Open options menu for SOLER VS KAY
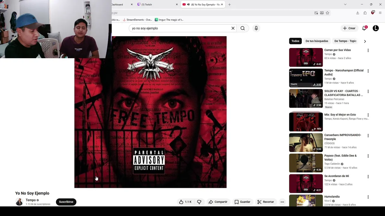Viewport: 385px width, 216px height. pos(368,91)
